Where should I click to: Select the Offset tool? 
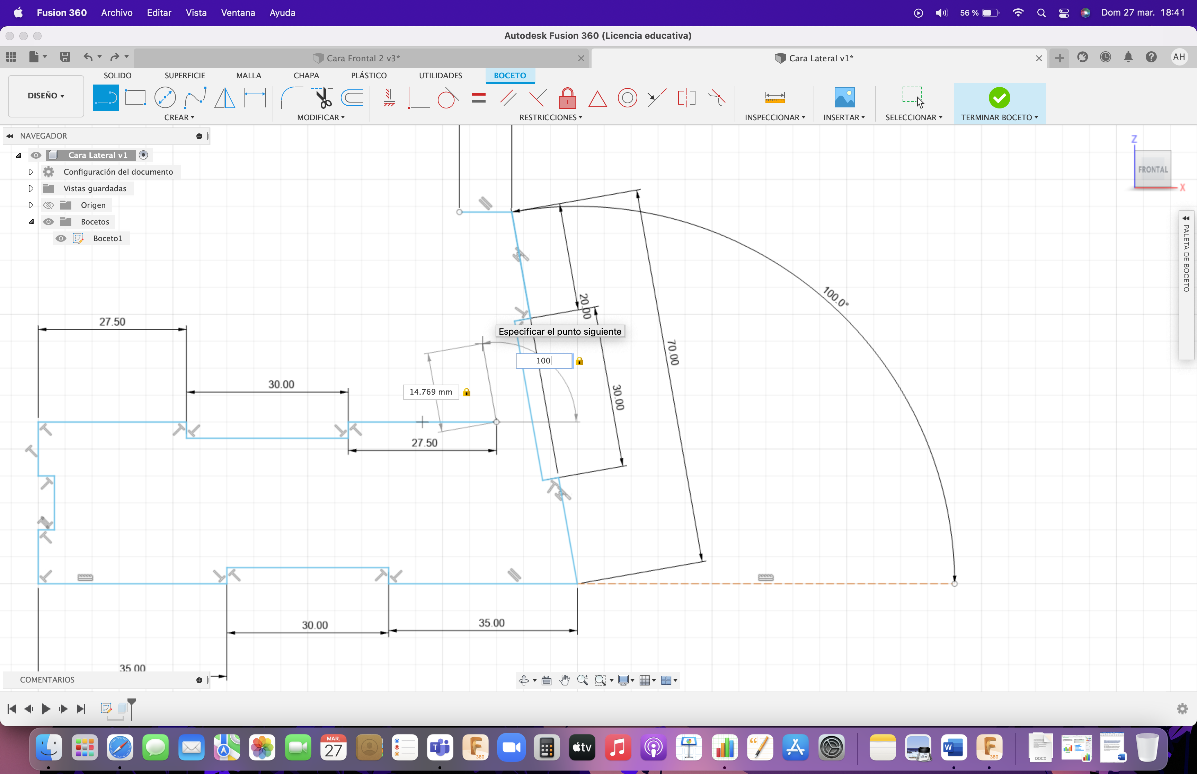click(352, 97)
